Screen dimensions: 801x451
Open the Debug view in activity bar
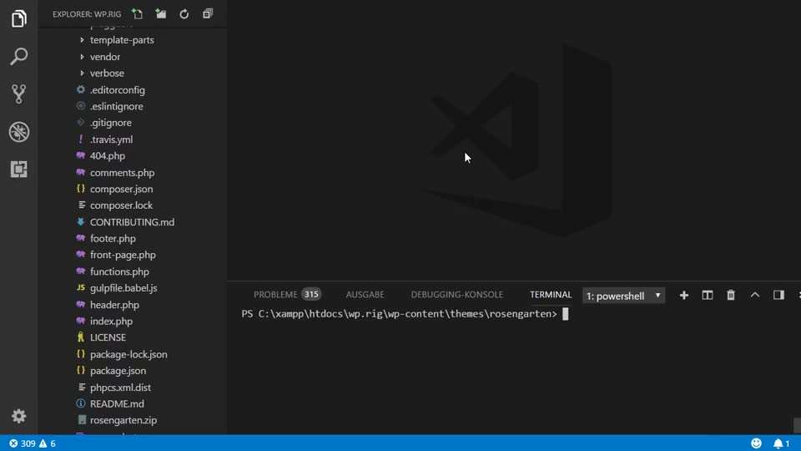pyautogui.click(x=18, y=132)
